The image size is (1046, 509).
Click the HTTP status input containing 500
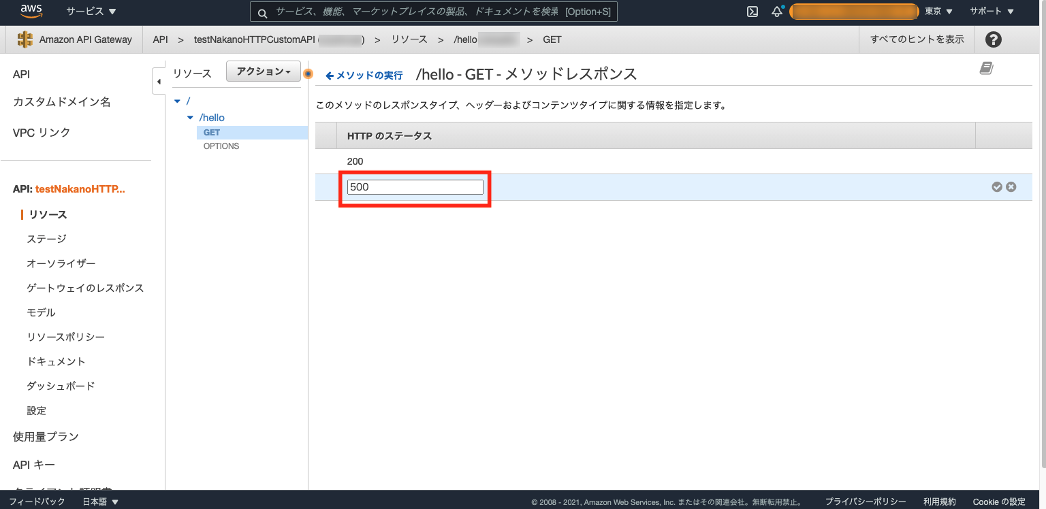415,187
